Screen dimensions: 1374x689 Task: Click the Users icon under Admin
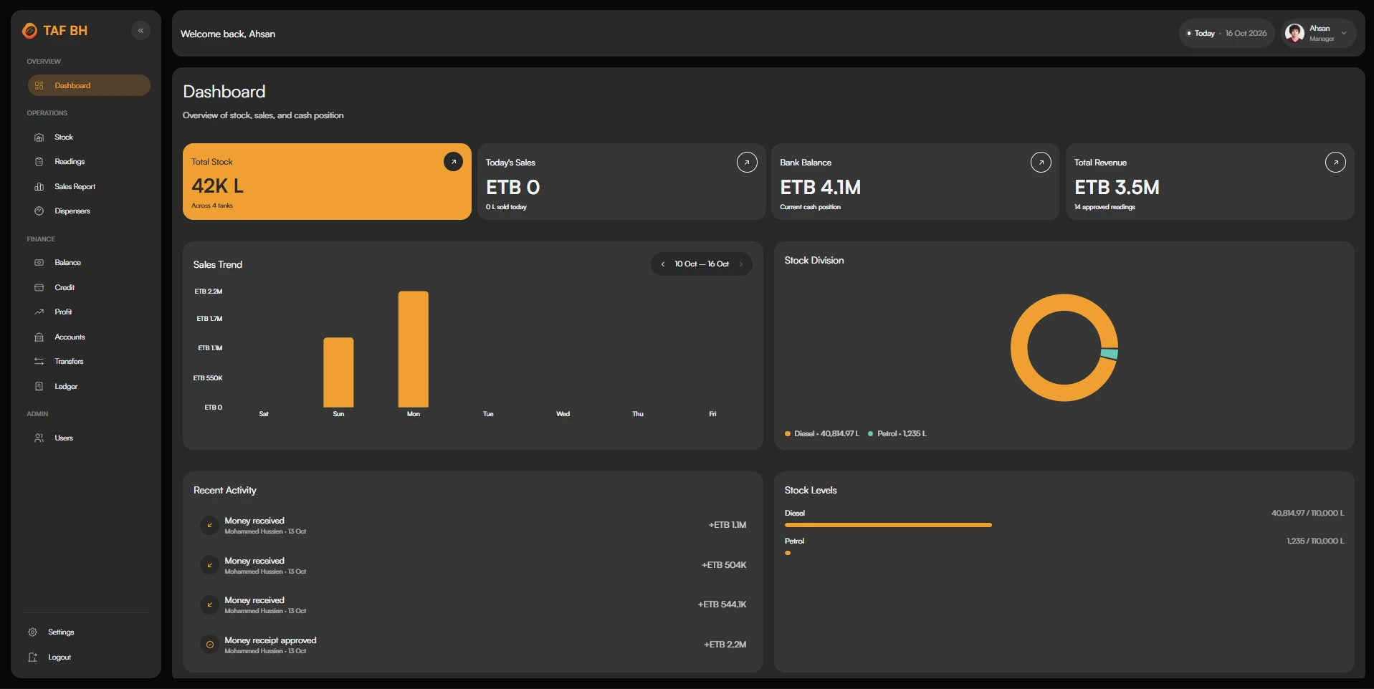pos(39,438)
